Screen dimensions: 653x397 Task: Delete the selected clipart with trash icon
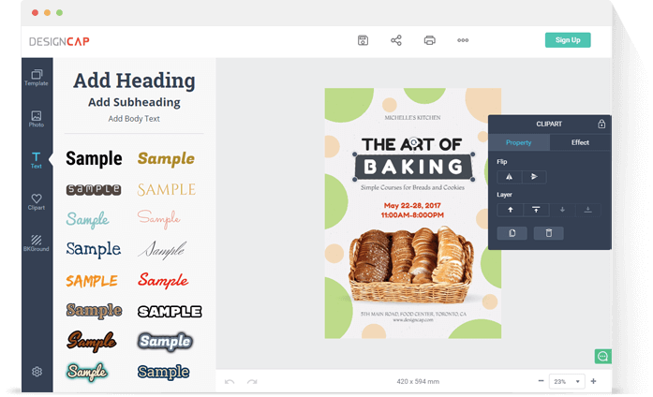[x=548, y=233]
